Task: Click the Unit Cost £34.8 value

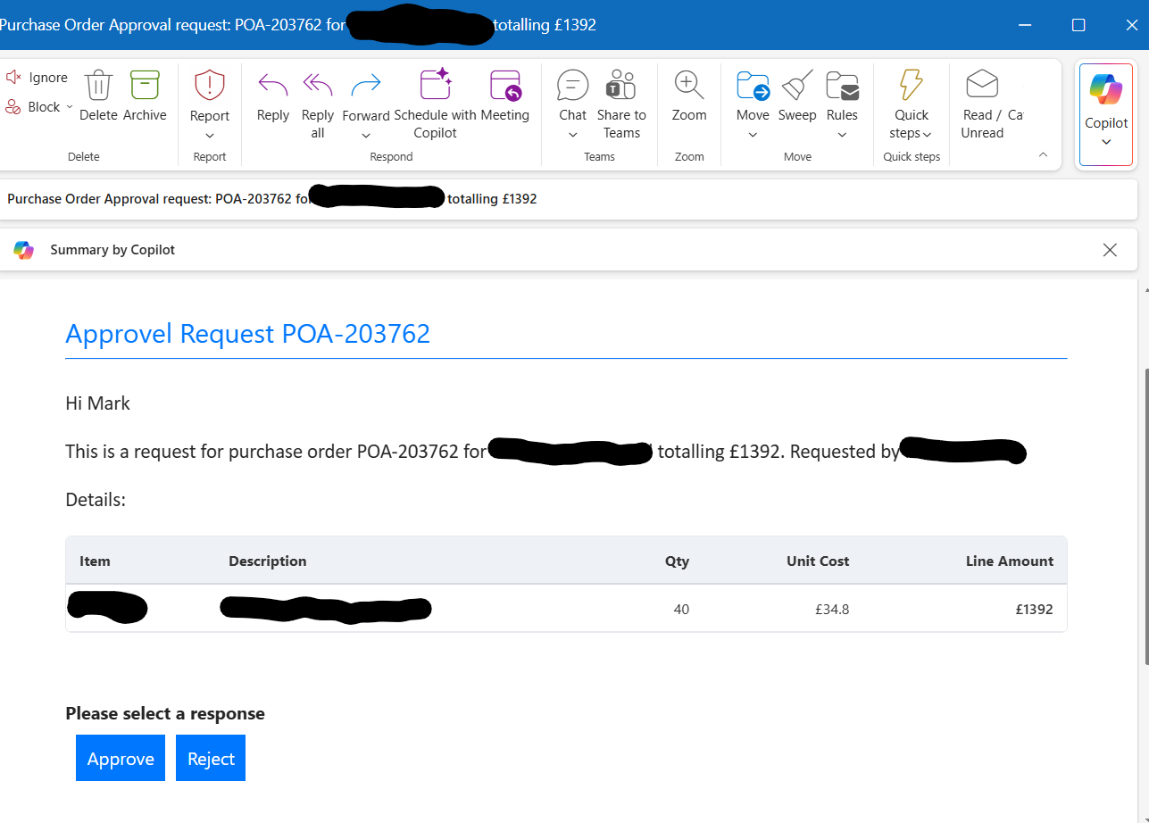Action: pos(832,610)
